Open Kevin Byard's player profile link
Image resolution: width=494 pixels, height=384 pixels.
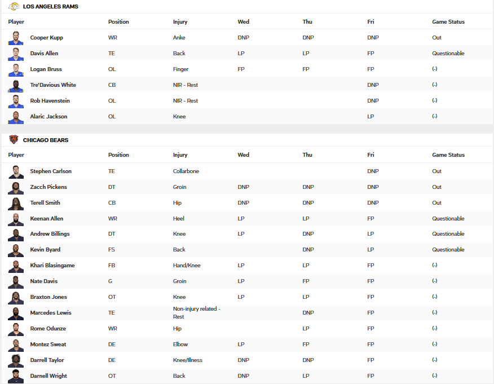coord(45,250)
